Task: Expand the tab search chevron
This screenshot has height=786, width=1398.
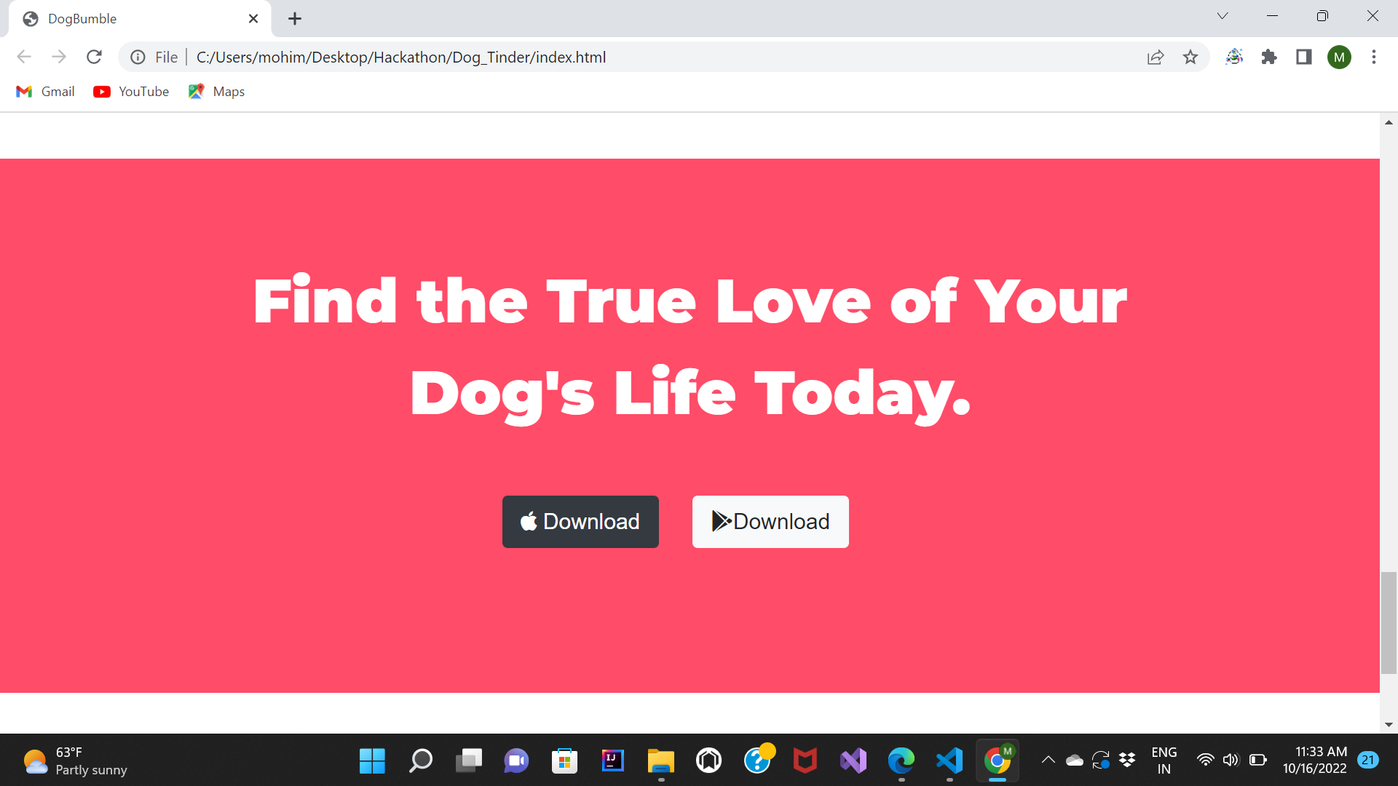Action: [1223, 16]
